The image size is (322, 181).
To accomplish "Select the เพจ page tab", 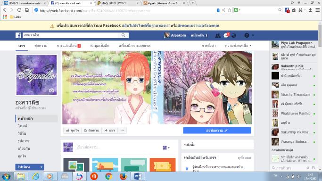I will coord(22,46).
